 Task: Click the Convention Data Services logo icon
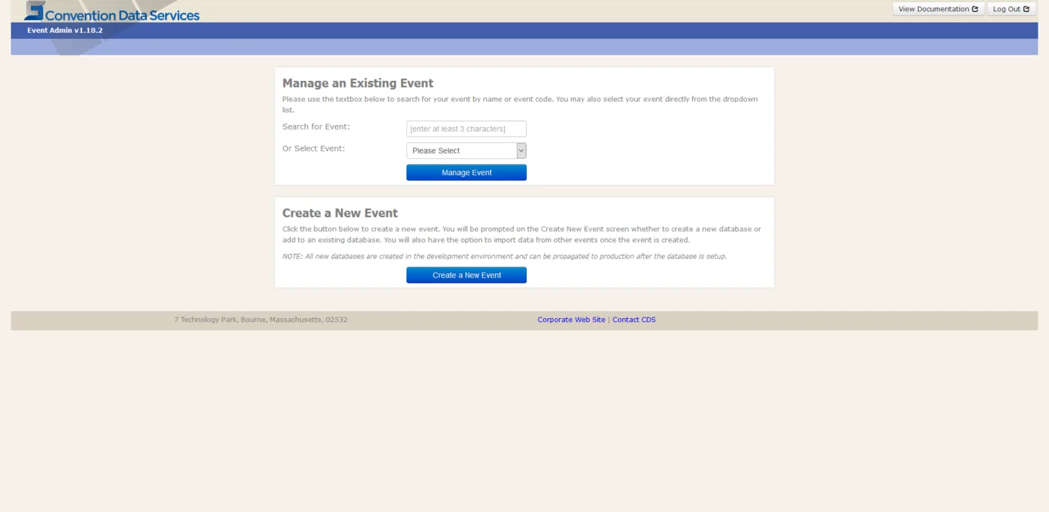click(34, 10)
